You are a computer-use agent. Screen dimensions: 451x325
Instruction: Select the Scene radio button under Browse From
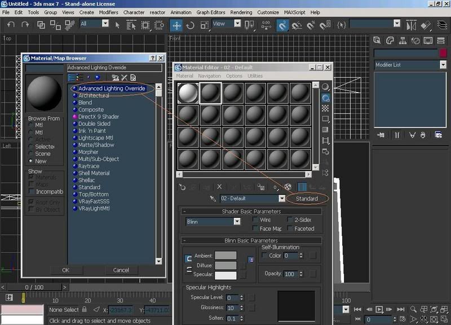pyautogui.click(x=31, y=153)
